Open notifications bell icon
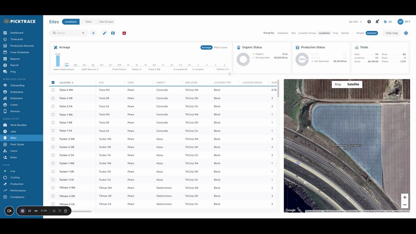The image size is (416, 234). [377, 22]
